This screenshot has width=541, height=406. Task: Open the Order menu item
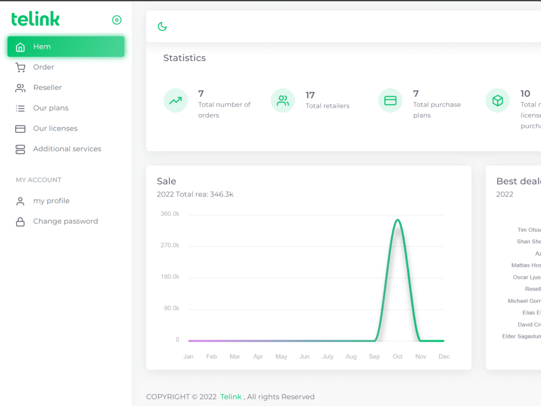pyautogui.click(x=66, y=67)
